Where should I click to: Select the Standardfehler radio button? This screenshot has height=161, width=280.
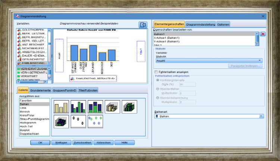[158, 89]
